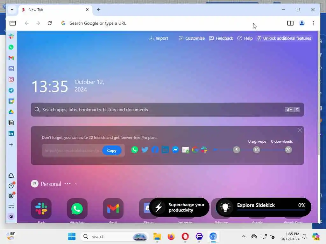Click Unlock additional features

(284, 38)
